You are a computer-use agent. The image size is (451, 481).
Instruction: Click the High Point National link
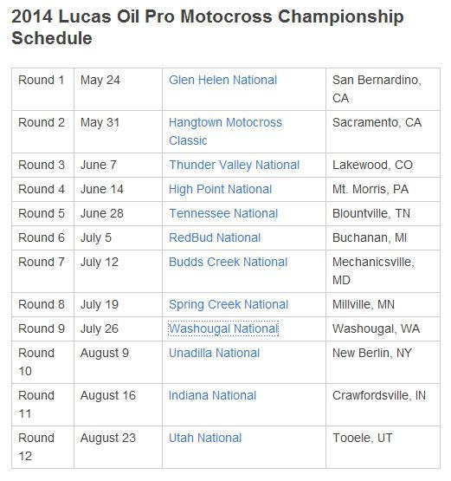tap(220, 189)
